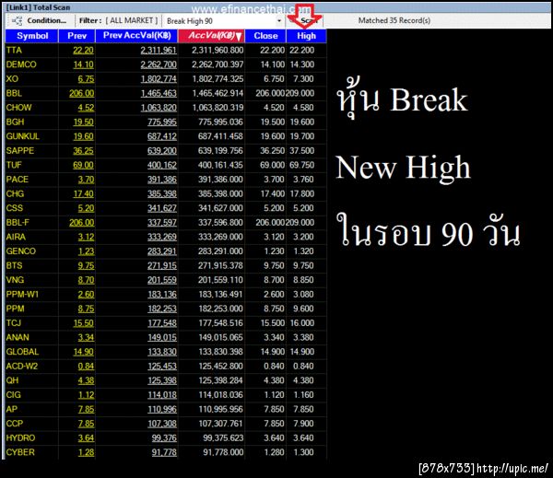Select the TCJ symbol
This screenshot has width=553, height=478.
click(x=14, y=323)
